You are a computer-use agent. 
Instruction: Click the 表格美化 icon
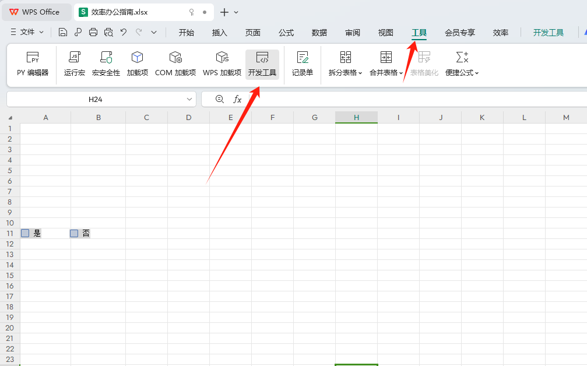(x=424, y=57)
